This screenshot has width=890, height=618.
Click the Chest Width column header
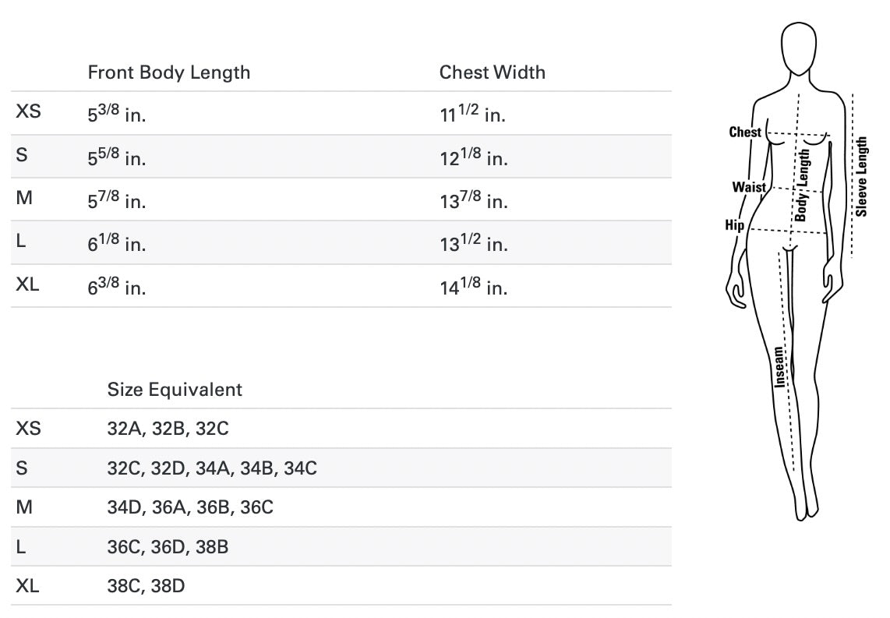pos(492,72)
